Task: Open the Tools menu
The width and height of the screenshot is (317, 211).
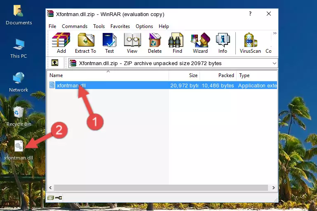Action: (99, 26)
